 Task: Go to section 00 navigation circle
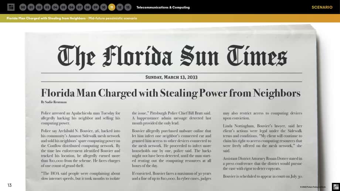(23, 7)
